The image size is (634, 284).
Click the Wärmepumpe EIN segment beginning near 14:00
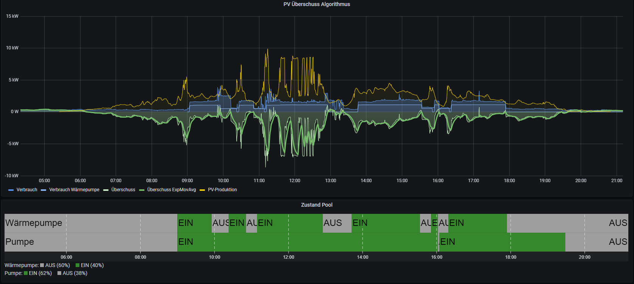pos(386,223)
